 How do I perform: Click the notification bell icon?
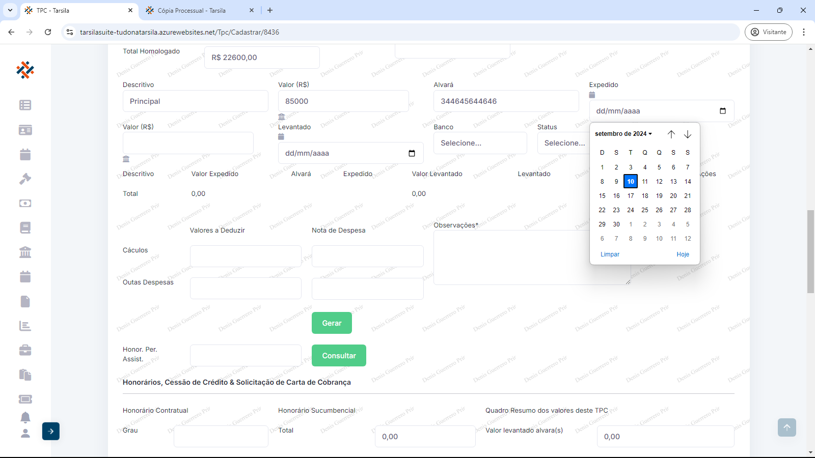tap(25, 417)
